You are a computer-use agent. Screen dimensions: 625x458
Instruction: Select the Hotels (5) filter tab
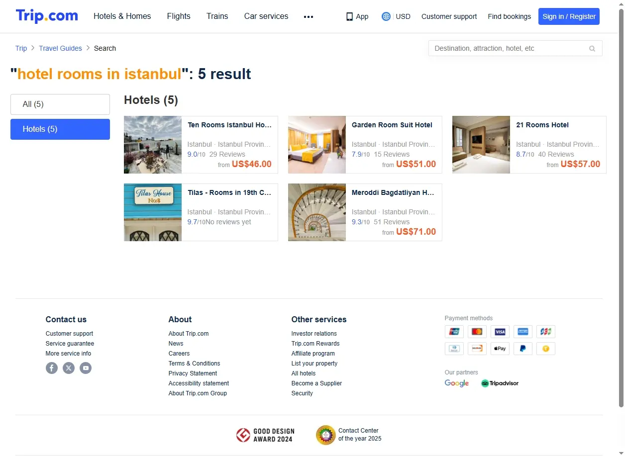(x=60, y=129)
